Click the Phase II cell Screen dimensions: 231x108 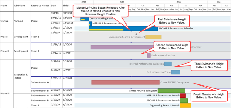click(x=6, y=51)
